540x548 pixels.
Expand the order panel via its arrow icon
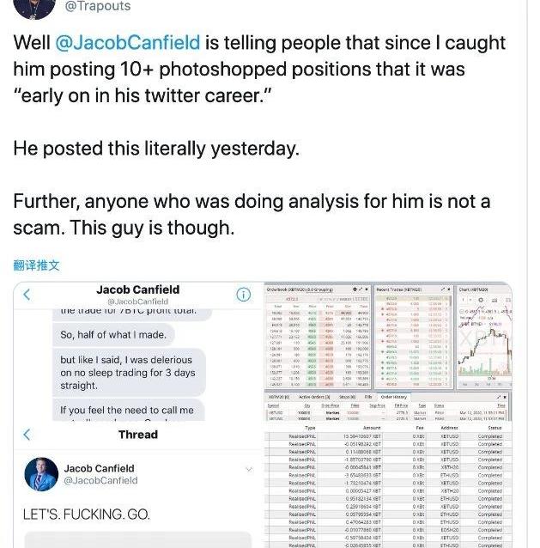[x=499, y=397]
